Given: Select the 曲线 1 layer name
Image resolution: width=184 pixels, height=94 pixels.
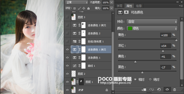Looking at the screenshot, I should tap(91, 66).
